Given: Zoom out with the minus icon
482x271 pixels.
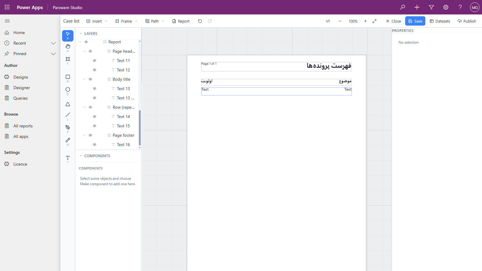Looking at the screenshot, I should [x=340, y=21].
